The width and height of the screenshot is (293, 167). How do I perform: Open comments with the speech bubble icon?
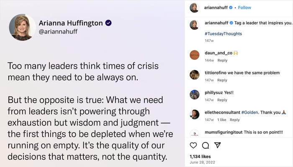(205, 145)
